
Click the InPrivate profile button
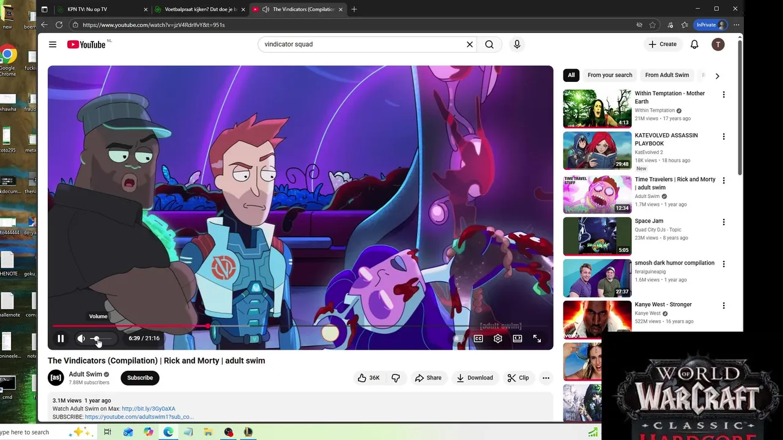pyautogui.click(x=711, y=25)
